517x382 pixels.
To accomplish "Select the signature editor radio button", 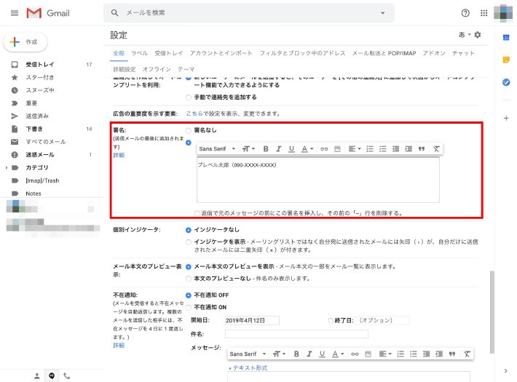I will 189,143.
